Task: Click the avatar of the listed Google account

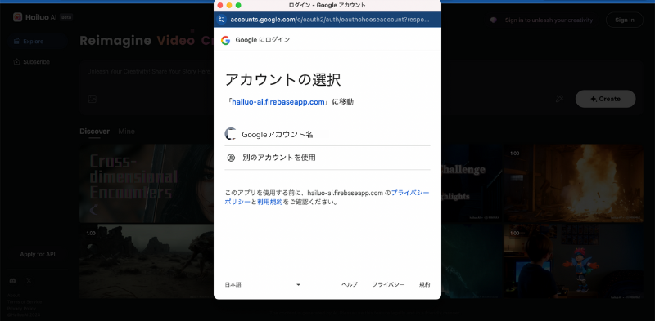Action: click(x=231, y=134)
